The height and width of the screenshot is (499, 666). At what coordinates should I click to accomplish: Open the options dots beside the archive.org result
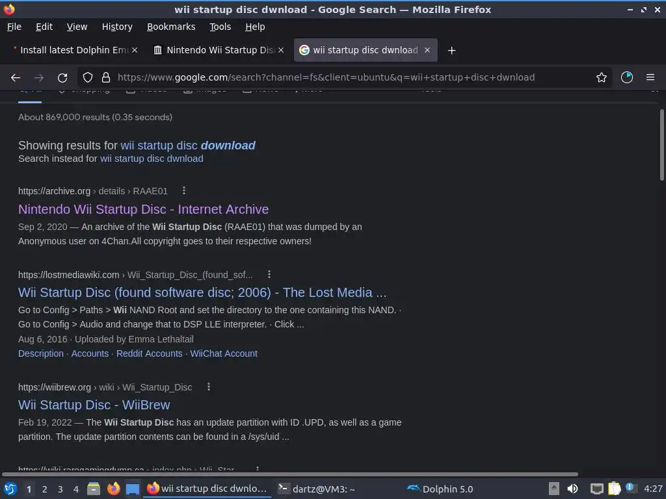[x=184, y=190]
